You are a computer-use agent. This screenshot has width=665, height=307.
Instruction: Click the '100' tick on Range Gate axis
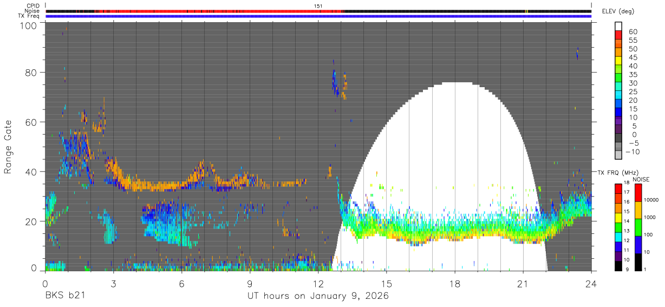point(29,25)
